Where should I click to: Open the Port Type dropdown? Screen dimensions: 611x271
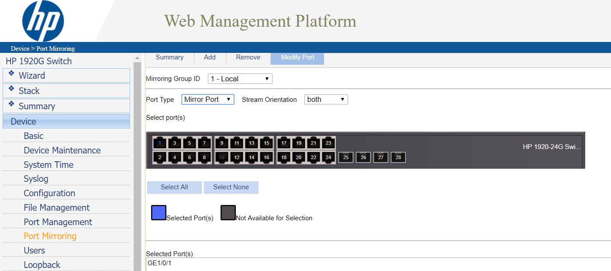pos(207,100)
